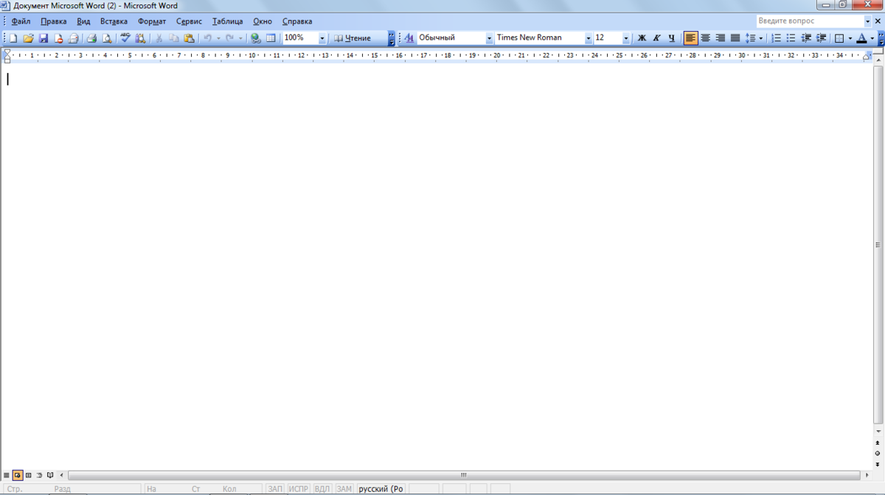Expand the Times New Roman font dropdown
Screen dimensions: 885x495
point(589,38)
